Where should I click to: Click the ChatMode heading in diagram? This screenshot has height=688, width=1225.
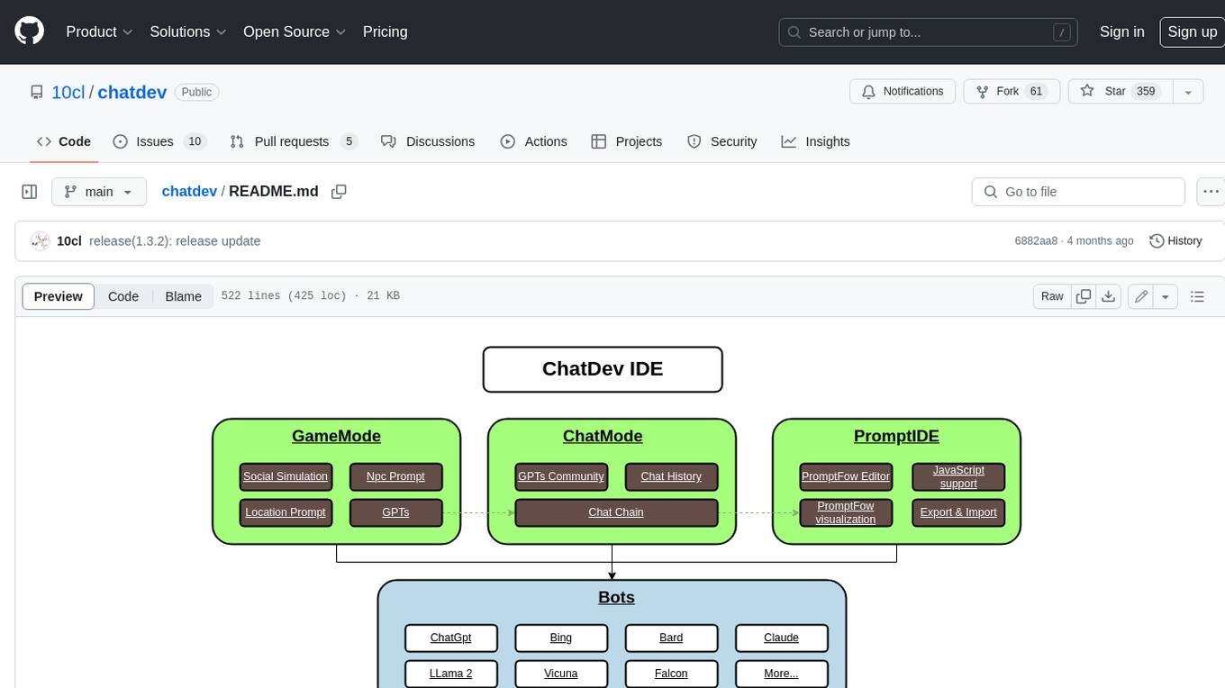[x=603, y=436]
